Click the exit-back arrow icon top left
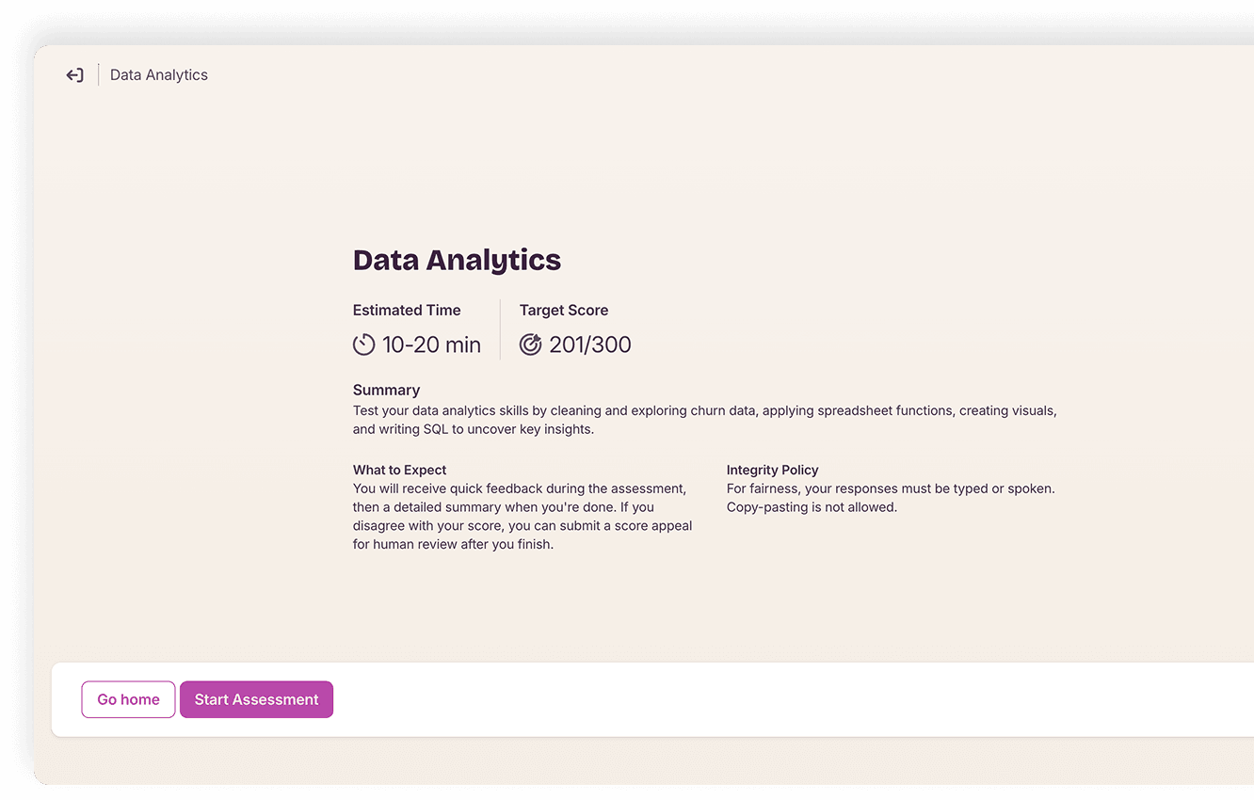This screenshot has height=800, width=1254. (74, 74)
